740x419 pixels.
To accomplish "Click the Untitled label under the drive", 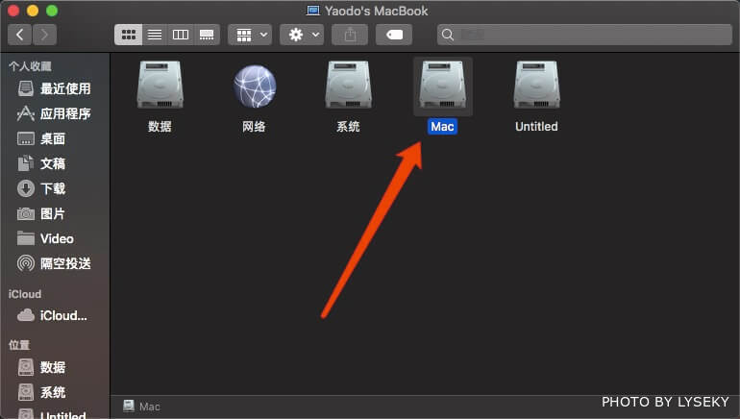I will tap(536, 127).
